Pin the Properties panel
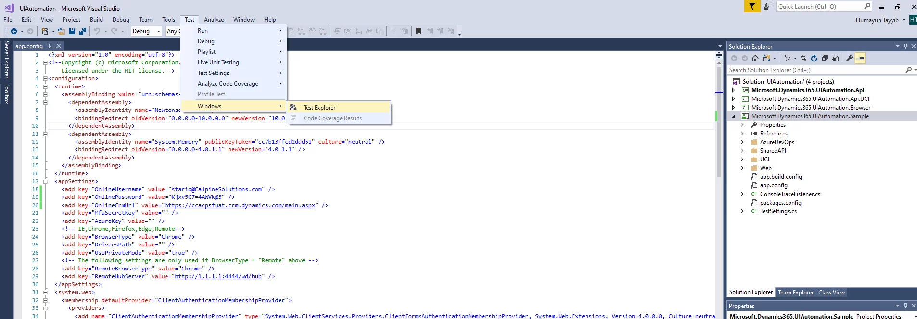Screen dimensions: 917x319 click(x=905, y=306)
